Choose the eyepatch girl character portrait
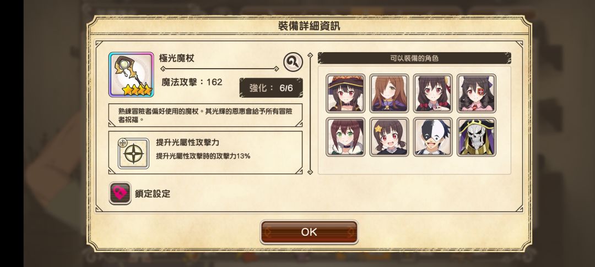 [477, 93]
